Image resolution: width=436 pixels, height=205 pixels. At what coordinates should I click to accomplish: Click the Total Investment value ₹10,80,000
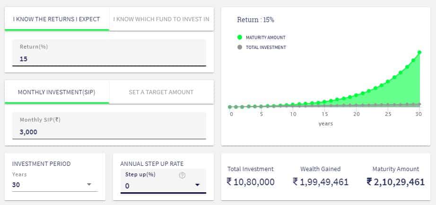(251, 182)
